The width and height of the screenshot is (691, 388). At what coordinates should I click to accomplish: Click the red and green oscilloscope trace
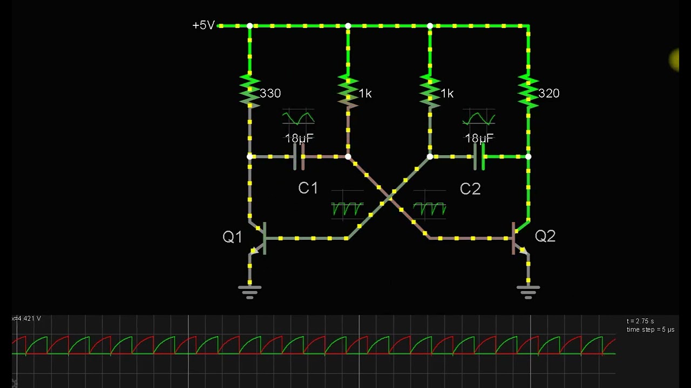pyautogui.click(x=314, y=345)
